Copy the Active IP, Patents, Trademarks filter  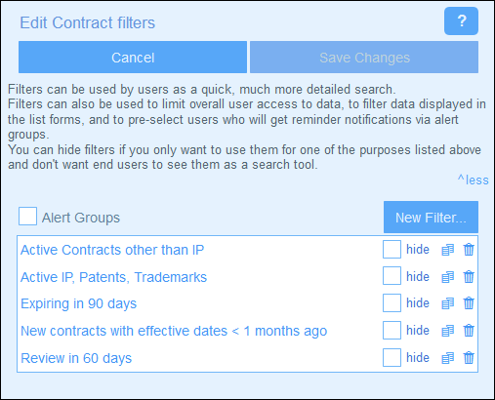(x=447, y=277)
